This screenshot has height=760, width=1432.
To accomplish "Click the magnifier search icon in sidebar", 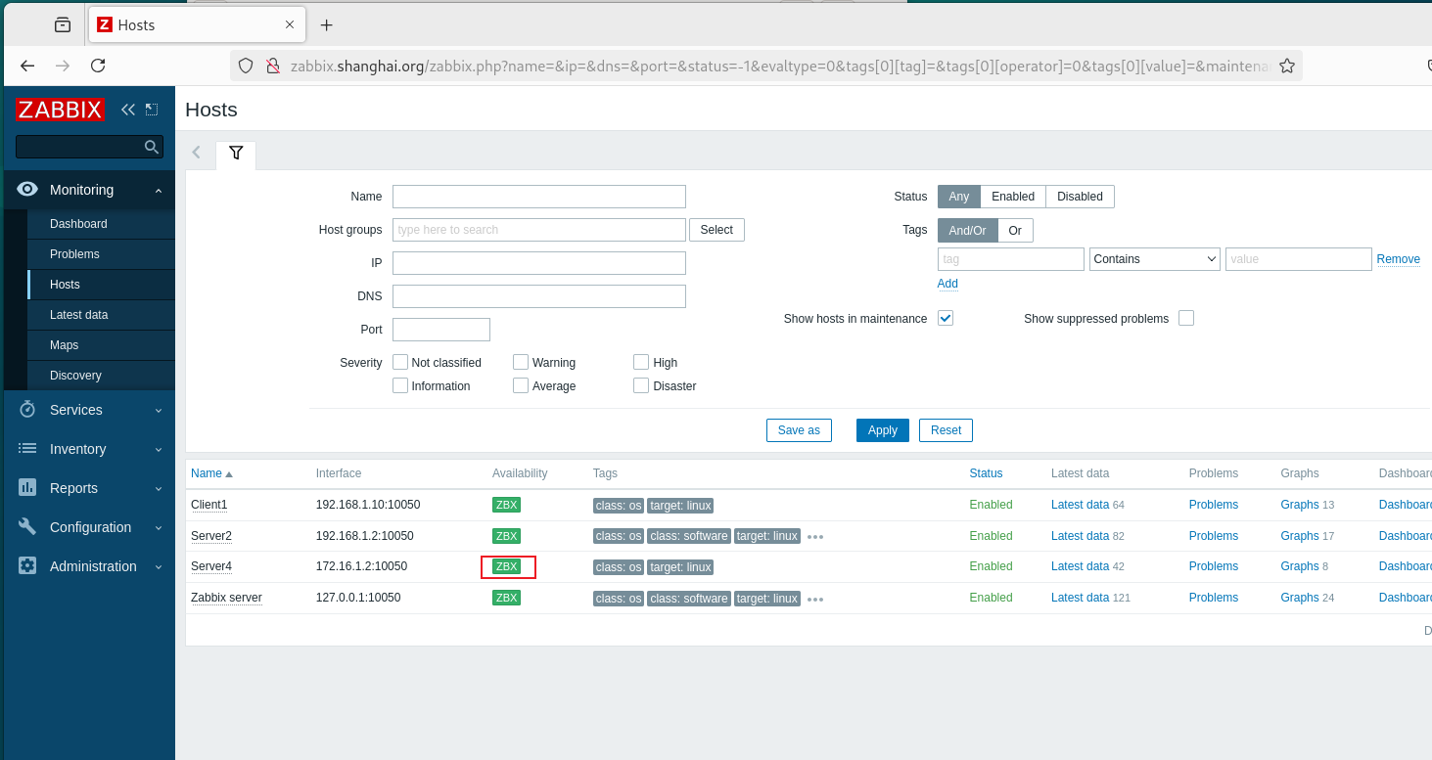I will click(x=152, y=147).
